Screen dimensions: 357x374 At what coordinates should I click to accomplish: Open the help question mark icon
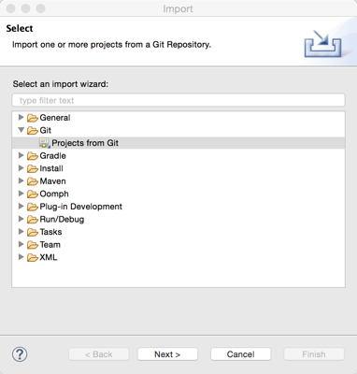point(20,354)
